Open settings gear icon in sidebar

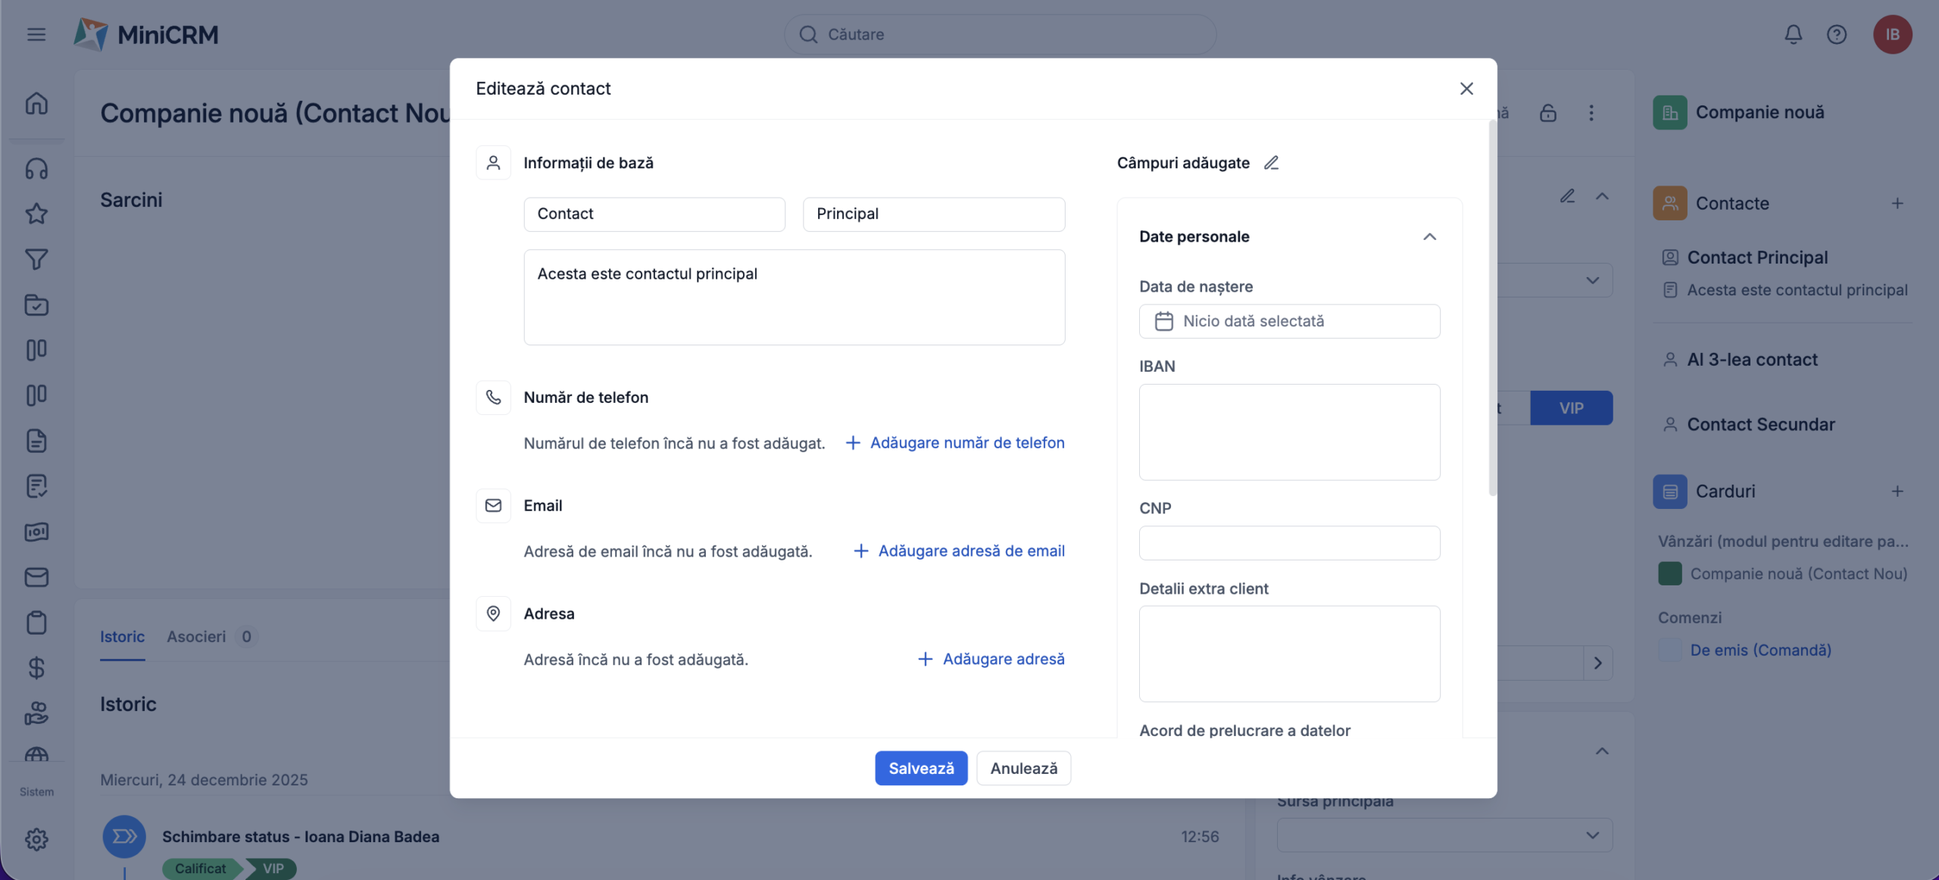36,839
